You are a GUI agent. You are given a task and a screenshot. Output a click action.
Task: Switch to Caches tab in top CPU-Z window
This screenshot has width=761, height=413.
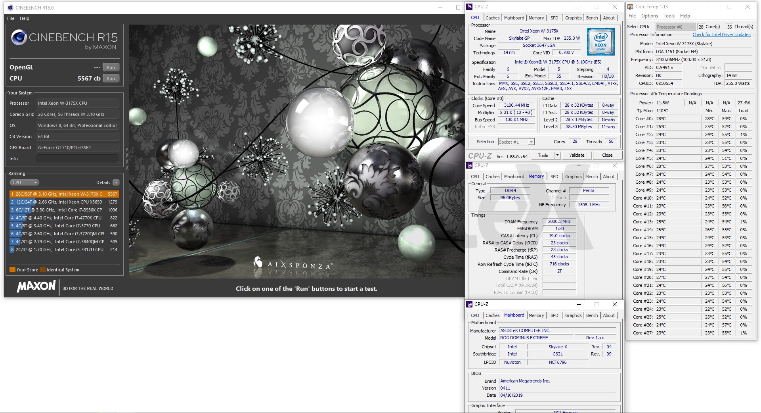pyautogui.click(x=493, y=18)
